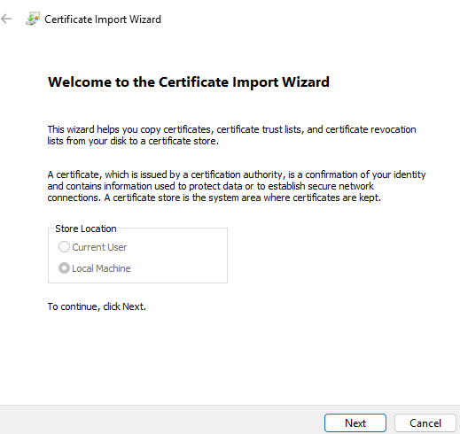The height and width of the screenshot is (434, 460).
Task: Click the back arrow icon
Action: [x=6, y=19]
